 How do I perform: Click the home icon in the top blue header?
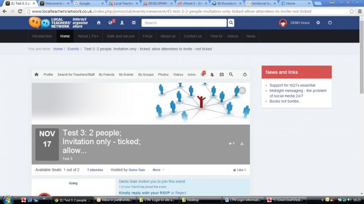pos(99,23)
